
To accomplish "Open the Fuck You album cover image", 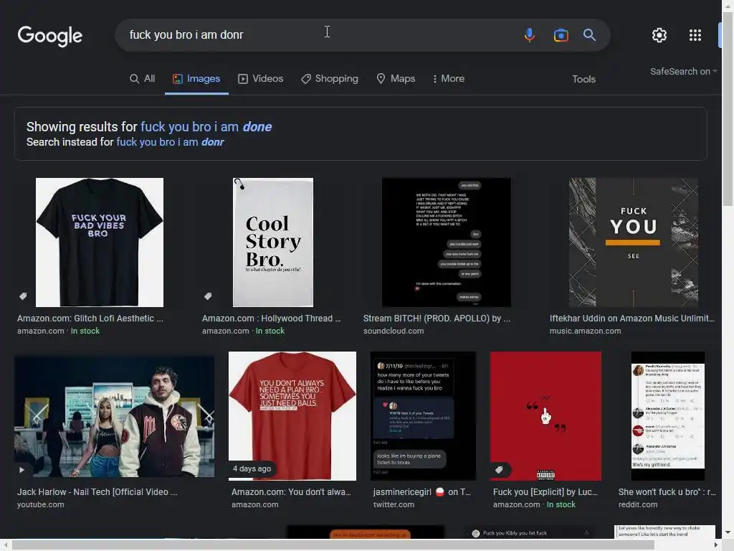I will [633, 242].
